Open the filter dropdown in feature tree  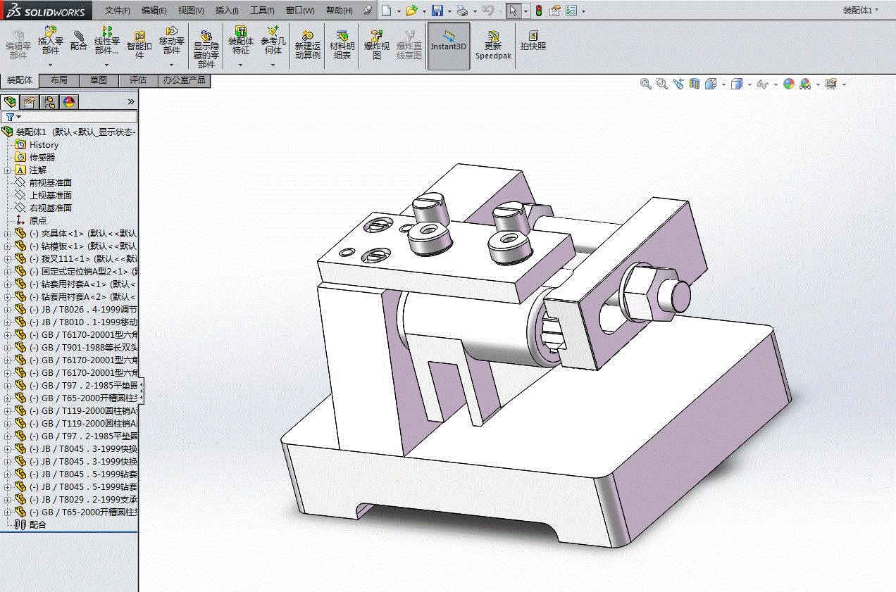13,117
